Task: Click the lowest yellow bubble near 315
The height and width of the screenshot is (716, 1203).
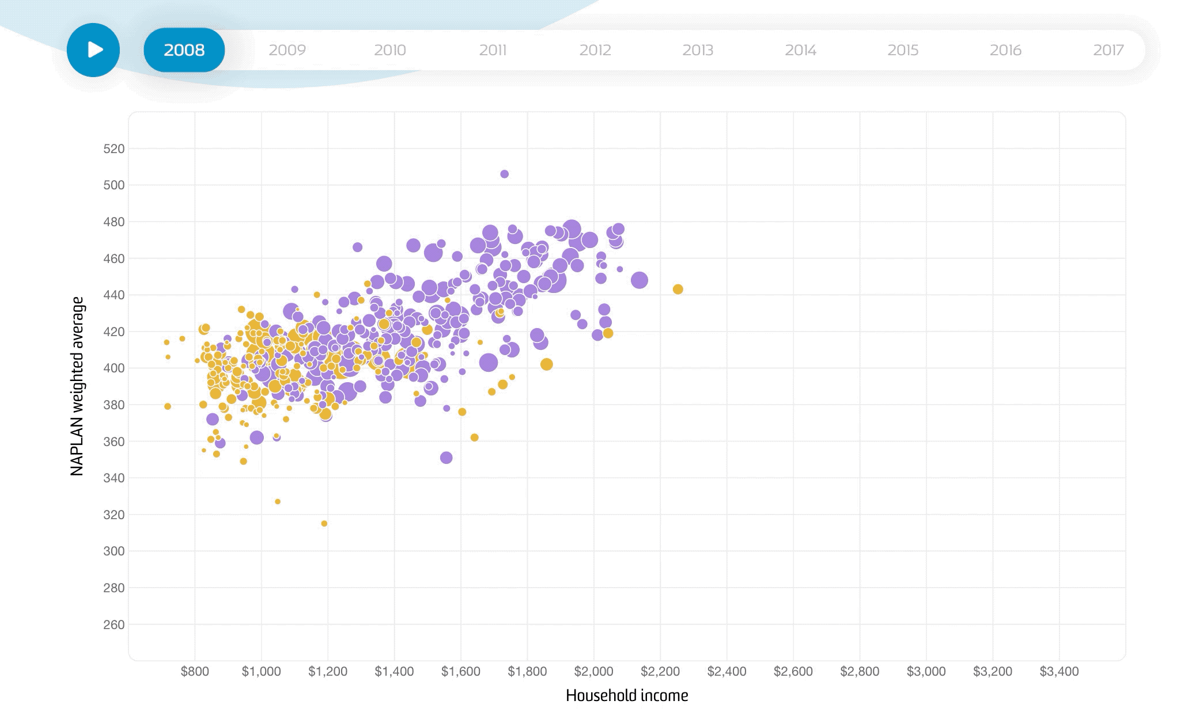Action: pos(324,524)
